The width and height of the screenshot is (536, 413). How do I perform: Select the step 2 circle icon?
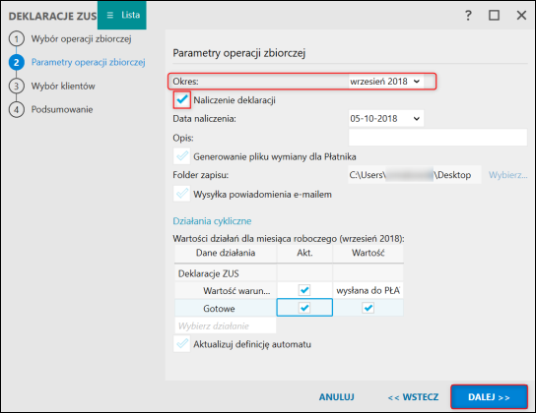pos(17,62)
